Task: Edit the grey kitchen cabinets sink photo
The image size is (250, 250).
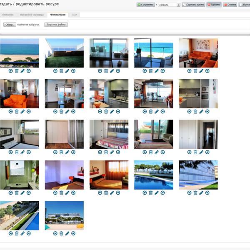Action: click(112, 112)
